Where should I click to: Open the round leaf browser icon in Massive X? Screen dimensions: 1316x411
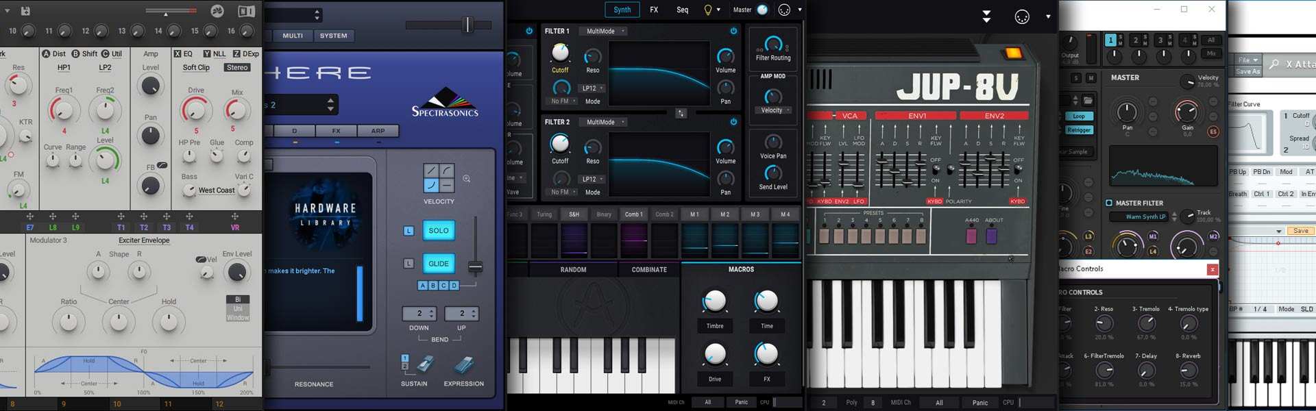(x=217, y=11)
